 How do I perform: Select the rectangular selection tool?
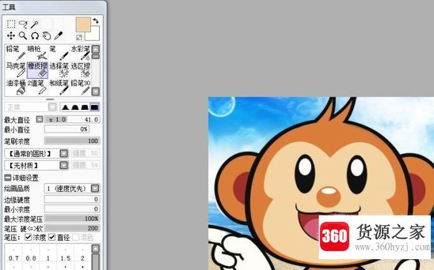(11, 24)
